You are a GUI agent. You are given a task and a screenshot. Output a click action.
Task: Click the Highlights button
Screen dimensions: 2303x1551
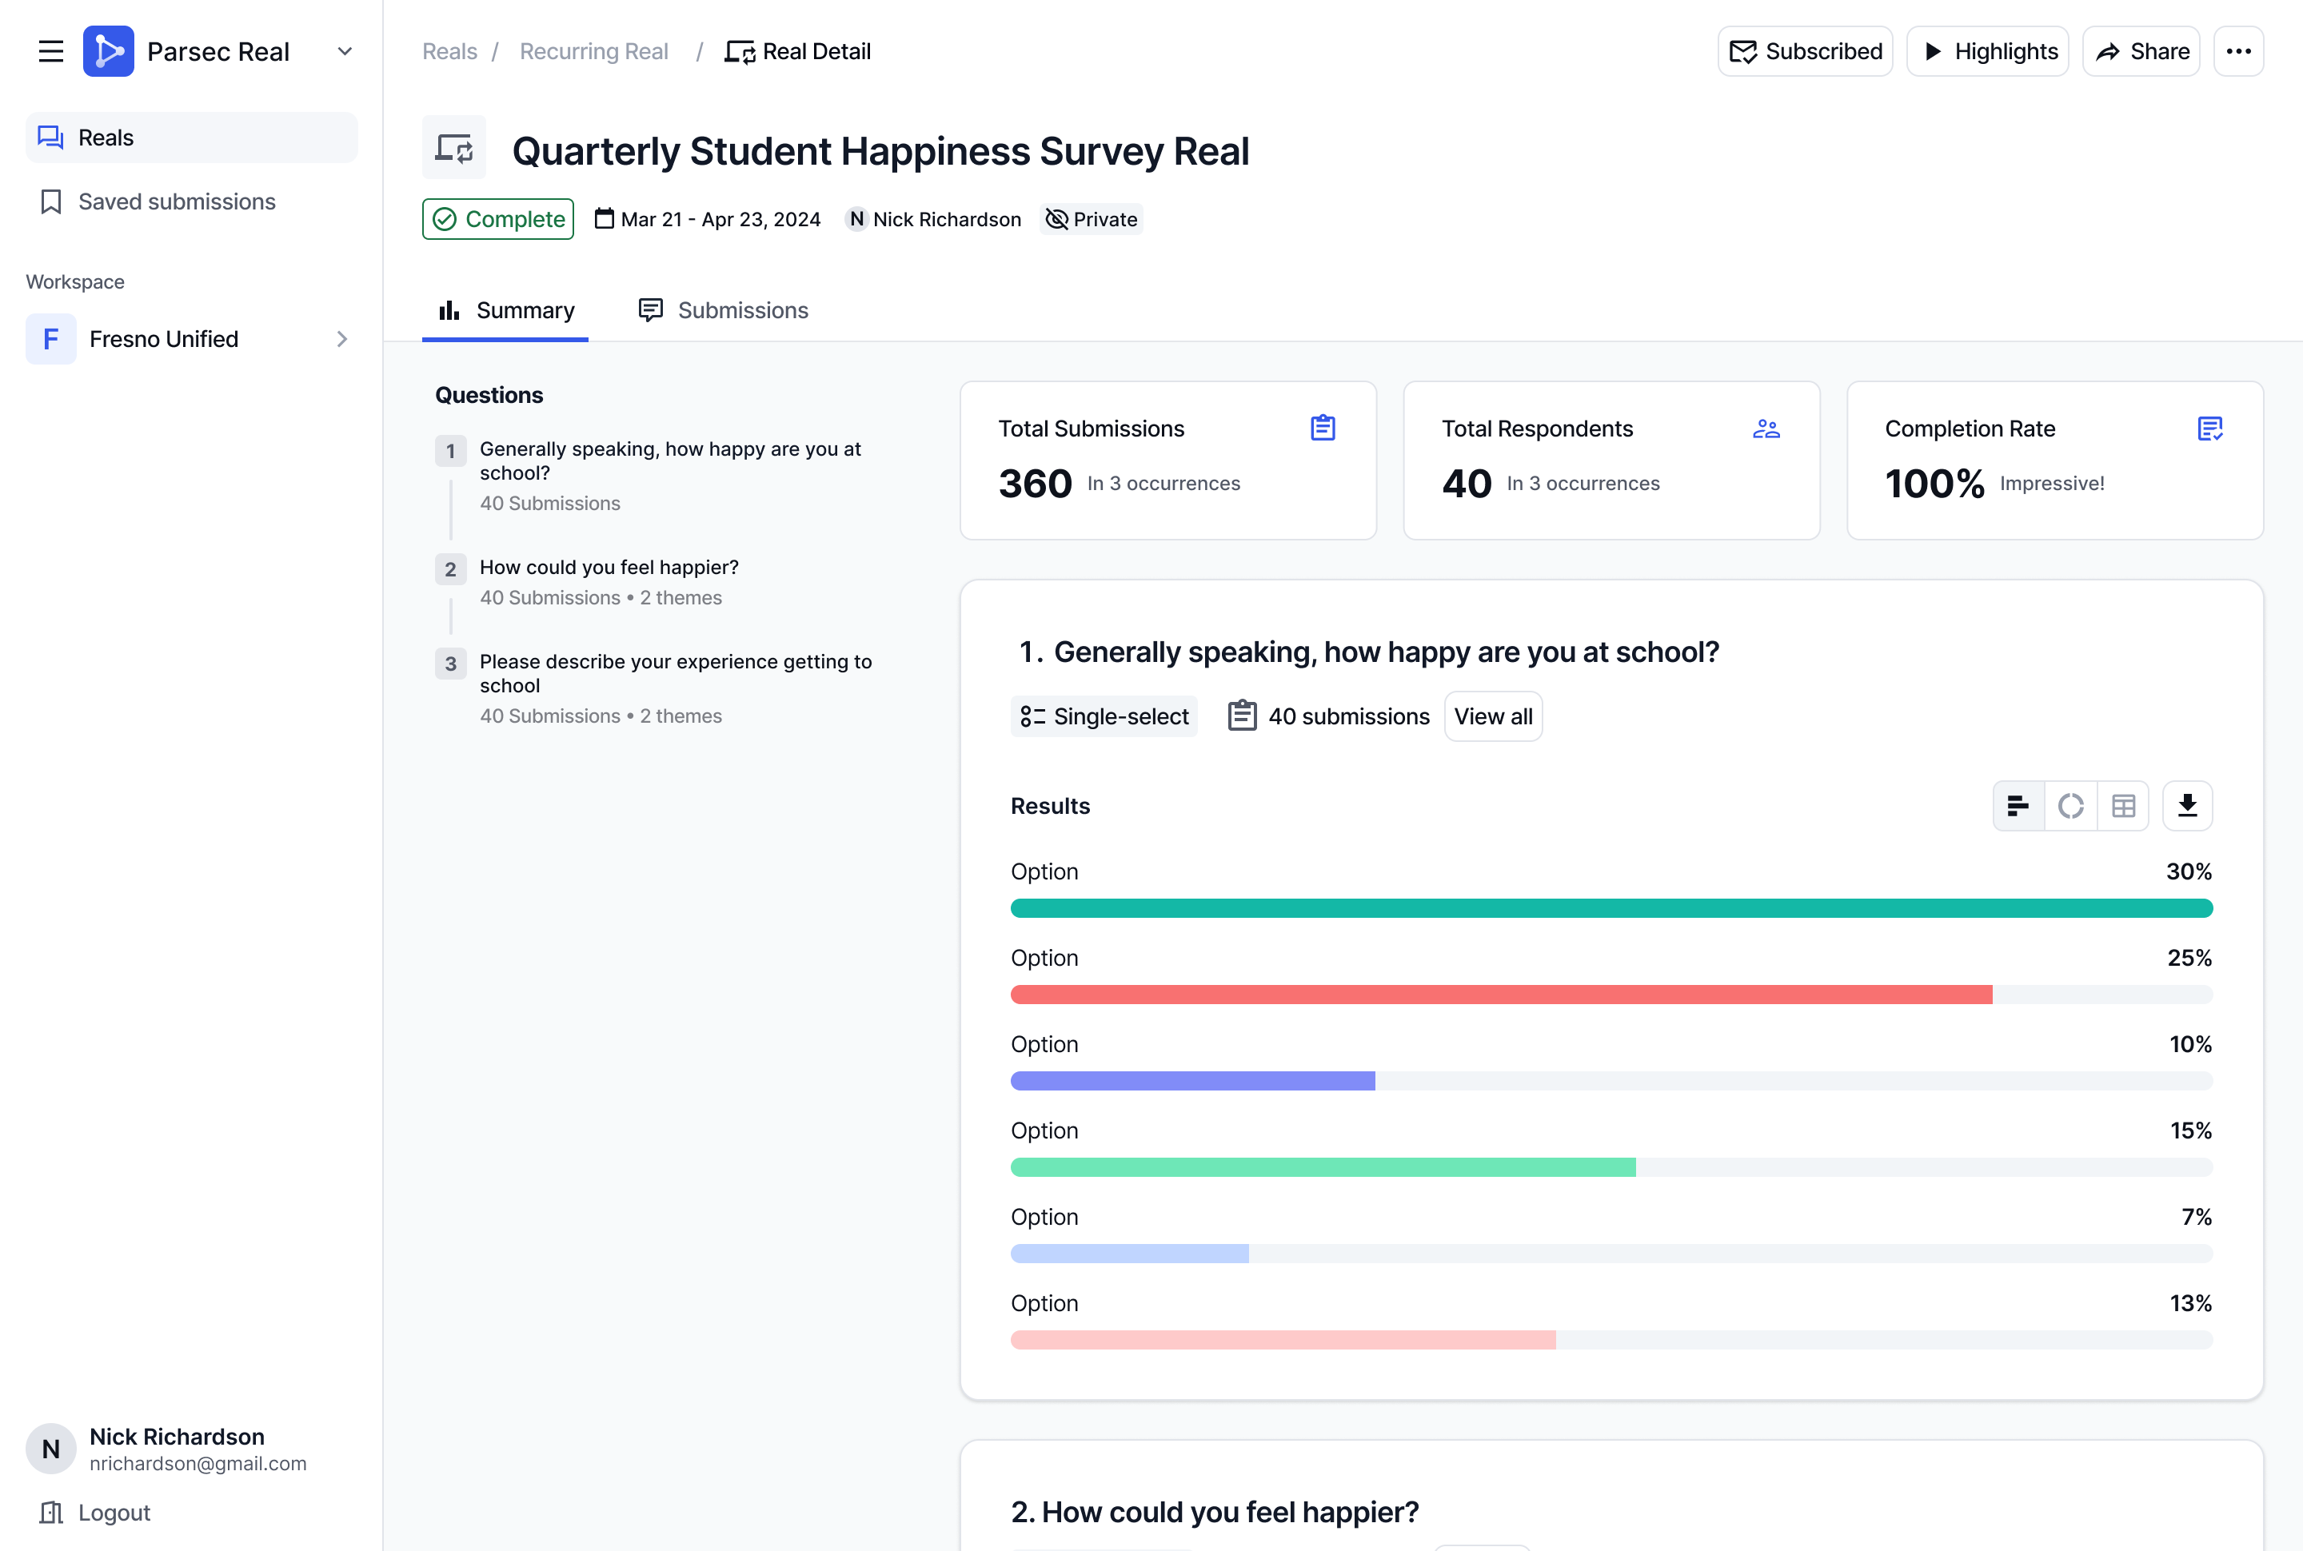tap(1987, 51)
